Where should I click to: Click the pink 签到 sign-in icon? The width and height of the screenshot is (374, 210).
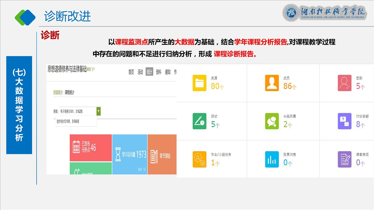click(344, 83)
